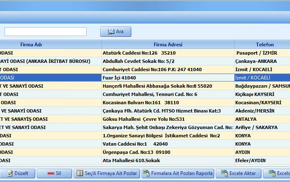Sort by the Firma Adı column header
Viewport: 290px width, 182px height.
tap(31, 45)
